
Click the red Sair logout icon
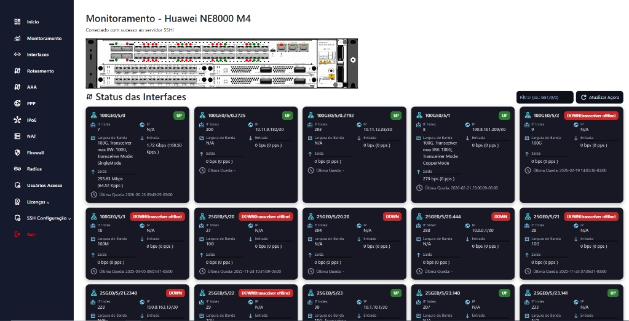pyautogui.click(x=17, y=234)
